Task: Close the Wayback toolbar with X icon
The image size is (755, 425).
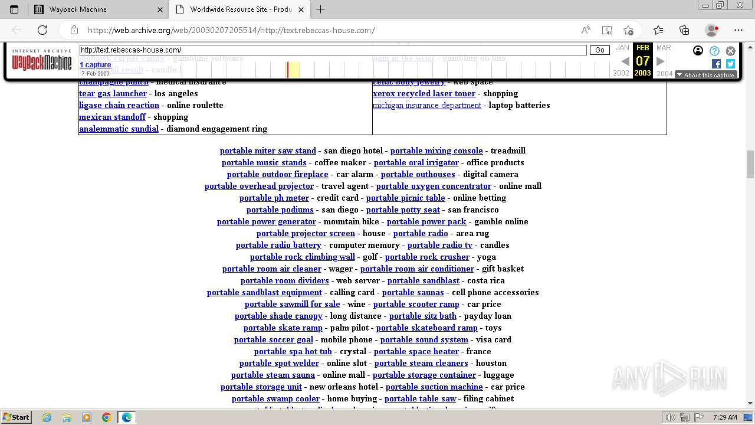Action: click(730, 51)
